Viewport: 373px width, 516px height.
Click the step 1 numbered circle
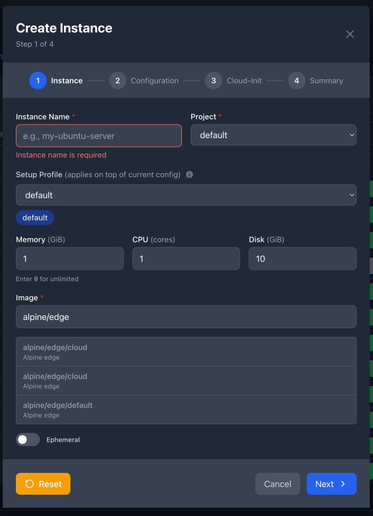click(x=38, y=80)
